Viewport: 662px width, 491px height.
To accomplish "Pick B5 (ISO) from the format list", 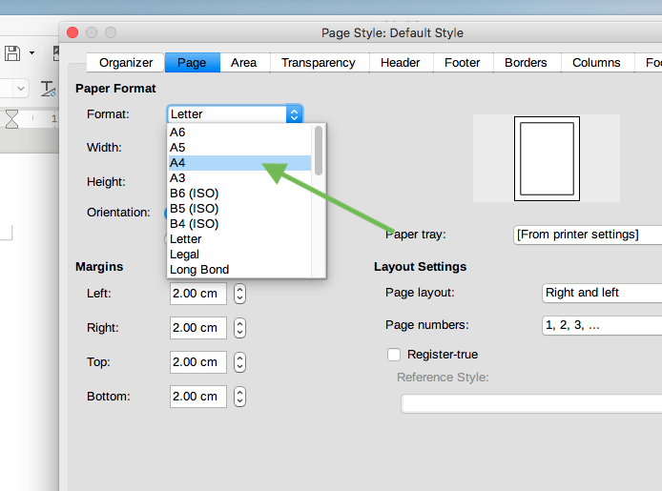I will coord(238,209).
